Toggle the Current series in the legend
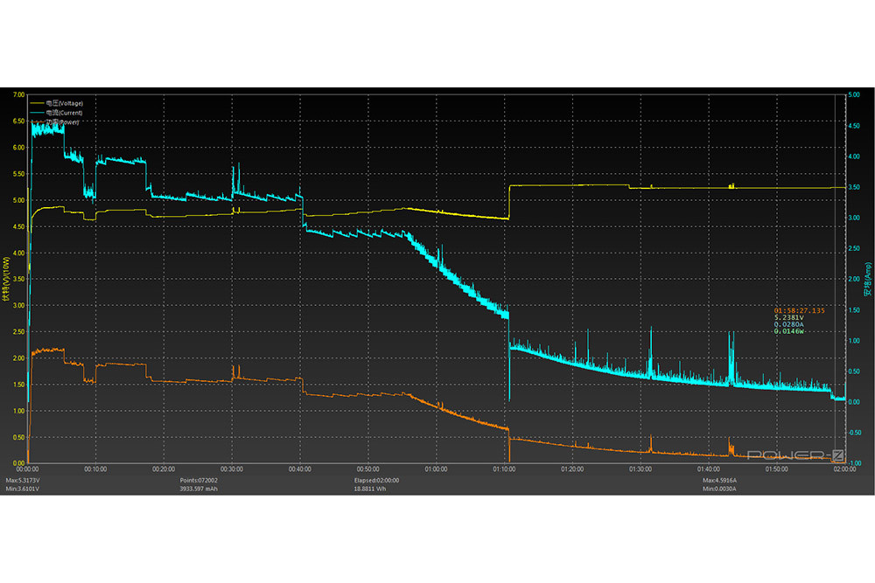875x583 pixels. 64,113
